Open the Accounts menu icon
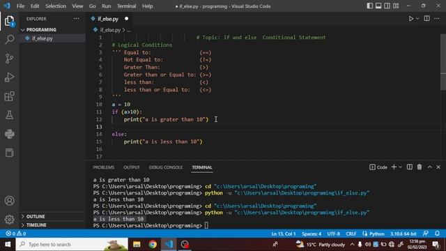Screen dimensions: 446x251 (9, 201)
